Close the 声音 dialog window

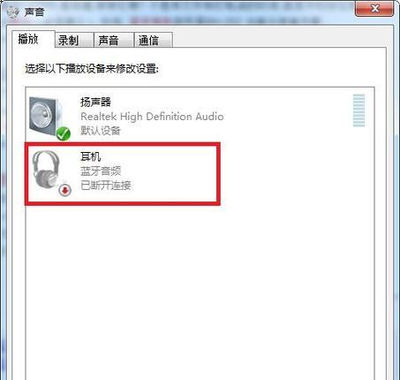374,9
